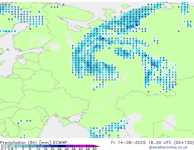Viewport: 194px width, 150px height.
Task: Click the "25" legend scale label
Action: click(x=59, y=149)
